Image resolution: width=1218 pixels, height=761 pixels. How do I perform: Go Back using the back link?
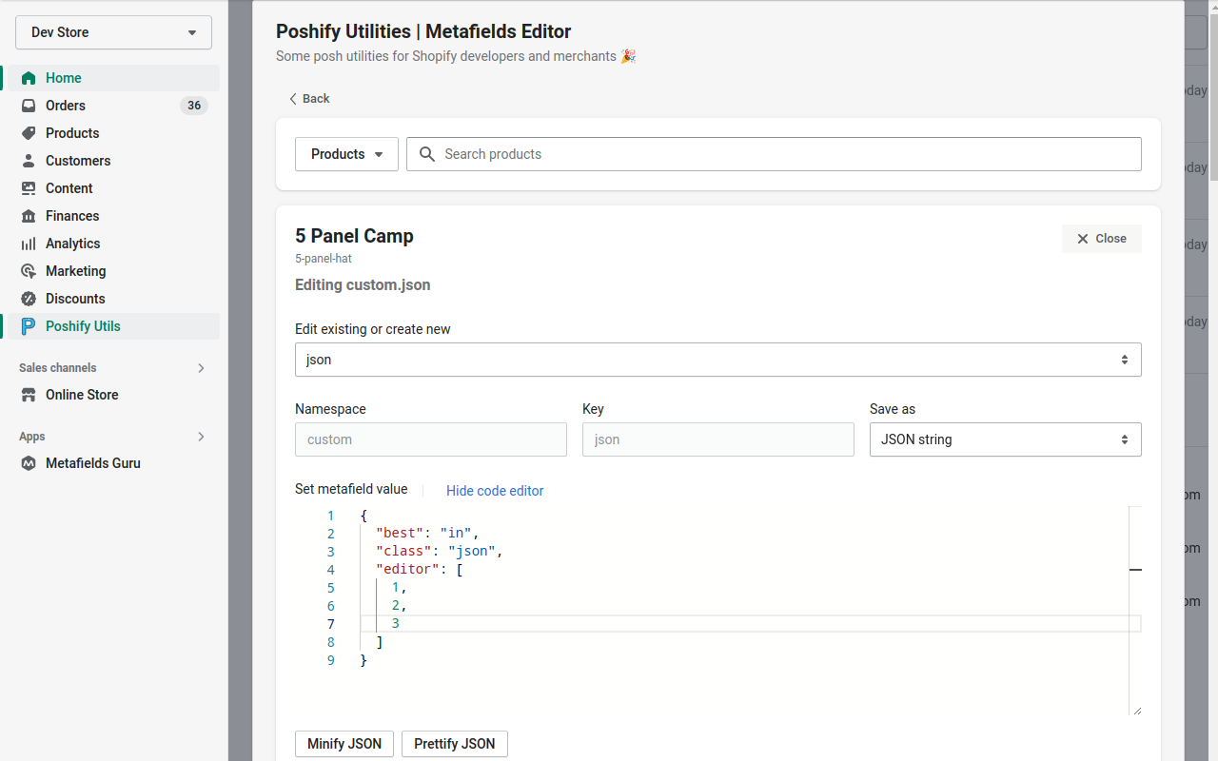308,98
